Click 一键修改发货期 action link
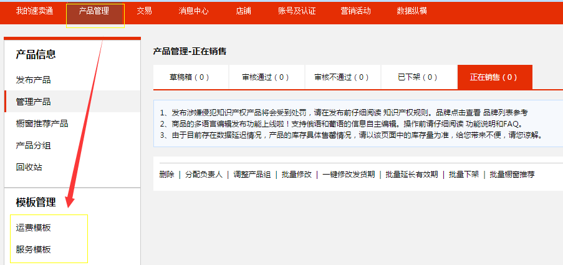 tap(349, 175)
